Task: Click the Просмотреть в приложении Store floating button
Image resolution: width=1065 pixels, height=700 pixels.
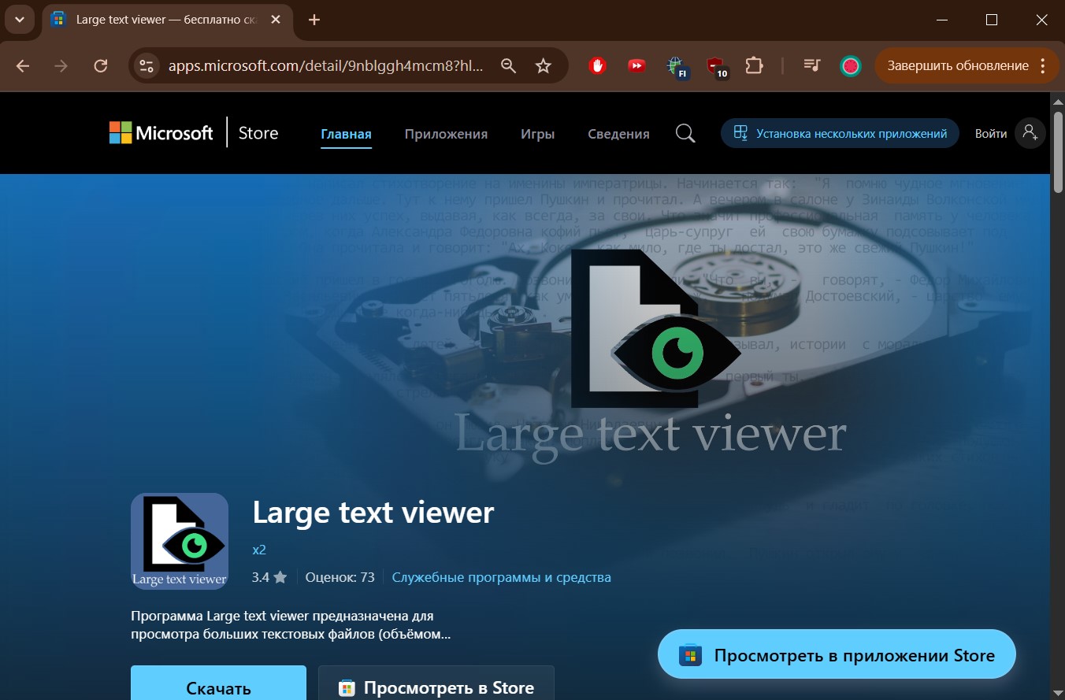Action: 837,654
